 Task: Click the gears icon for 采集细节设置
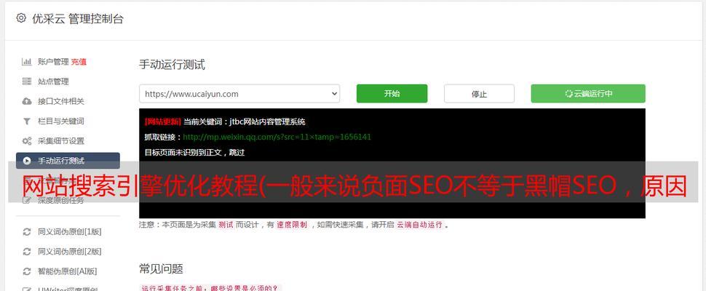[x=26, y=141]
